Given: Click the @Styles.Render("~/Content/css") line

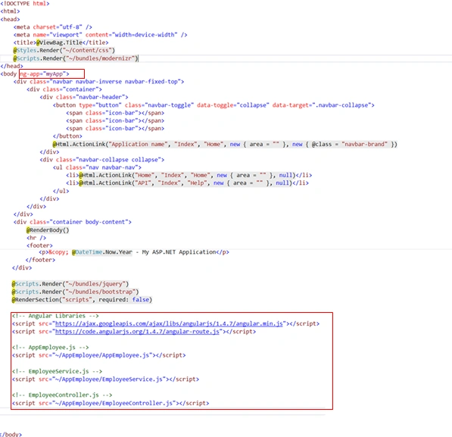Looking at the screenshot, I should pyautogui.click(x=64, y=51).
